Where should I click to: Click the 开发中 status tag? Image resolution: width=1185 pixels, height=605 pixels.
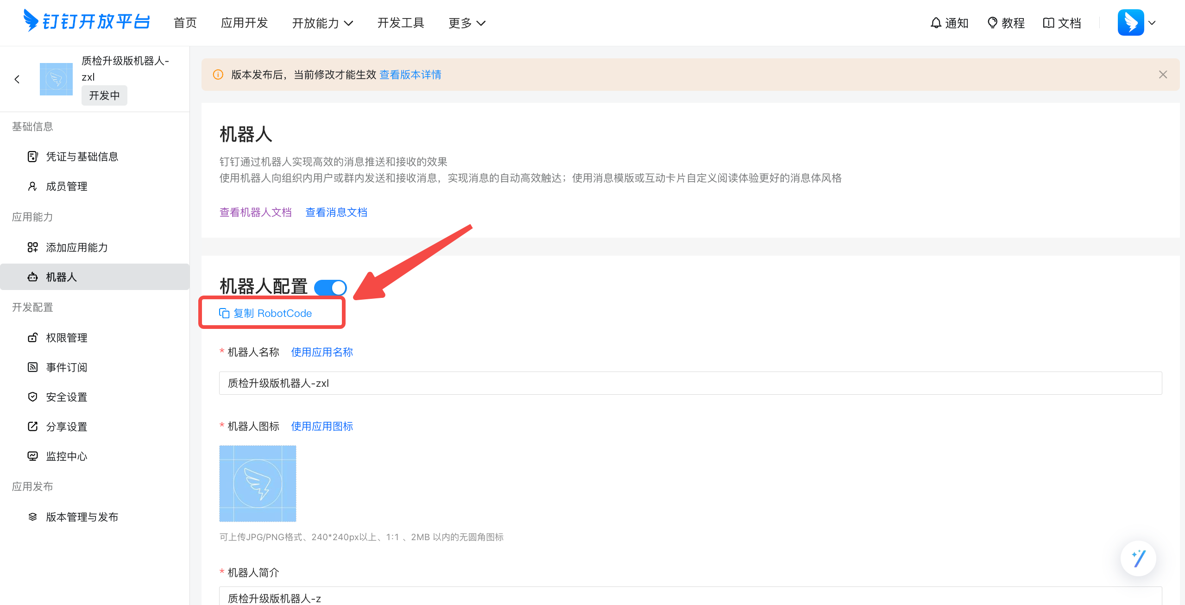[104, 95]
